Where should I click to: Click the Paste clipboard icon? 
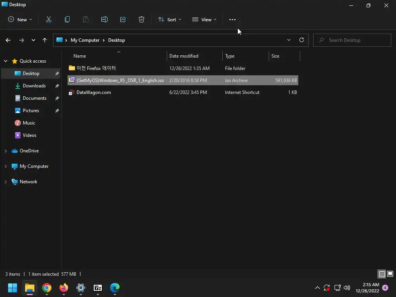tap(85, 19)
